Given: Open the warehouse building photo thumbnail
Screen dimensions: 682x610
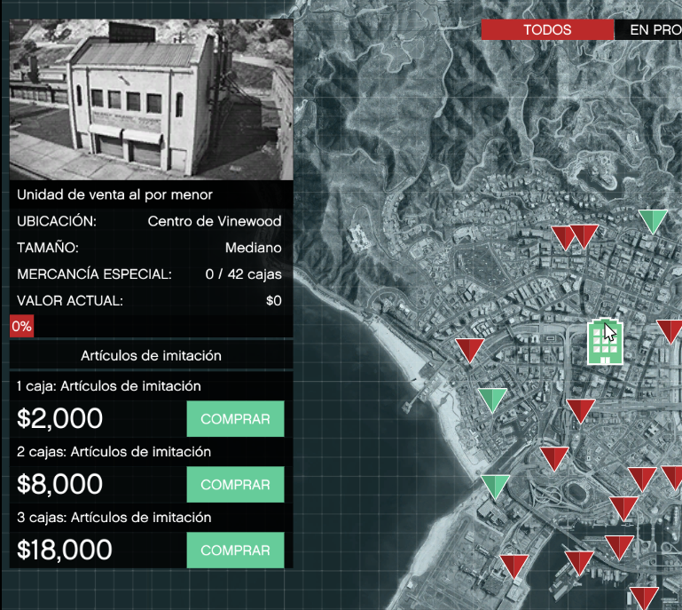Looking at the screenshot, I should pos(152,99).
